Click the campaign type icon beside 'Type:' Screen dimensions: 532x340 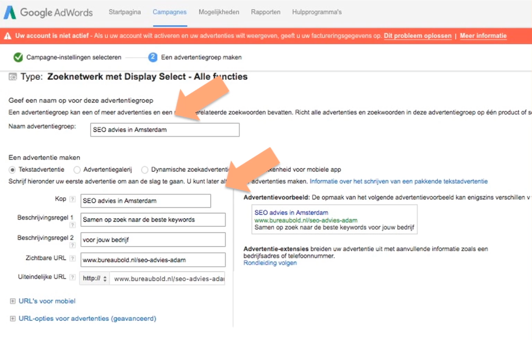click(x=13, y=77)
